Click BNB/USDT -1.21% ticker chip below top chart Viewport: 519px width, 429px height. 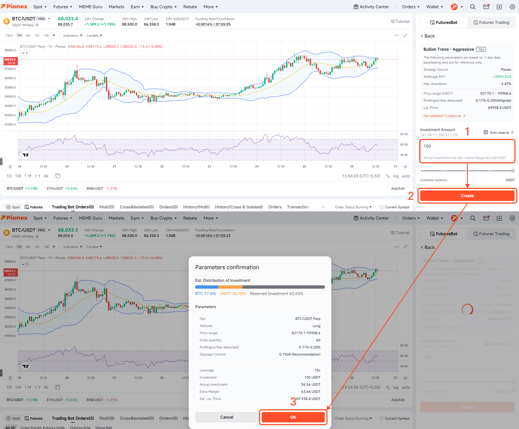[x=102, y=189]
